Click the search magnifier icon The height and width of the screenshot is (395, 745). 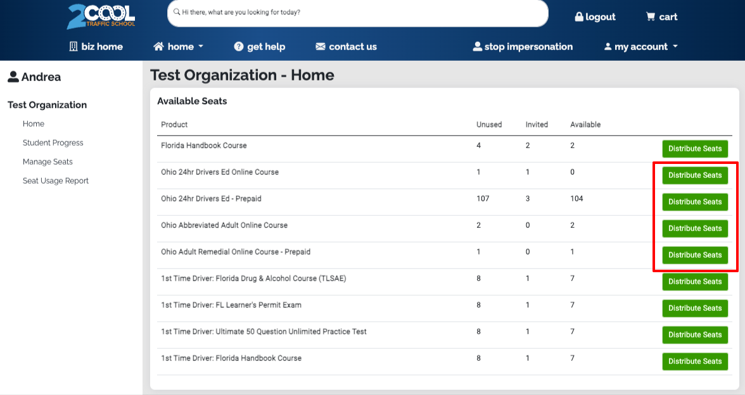177,12
